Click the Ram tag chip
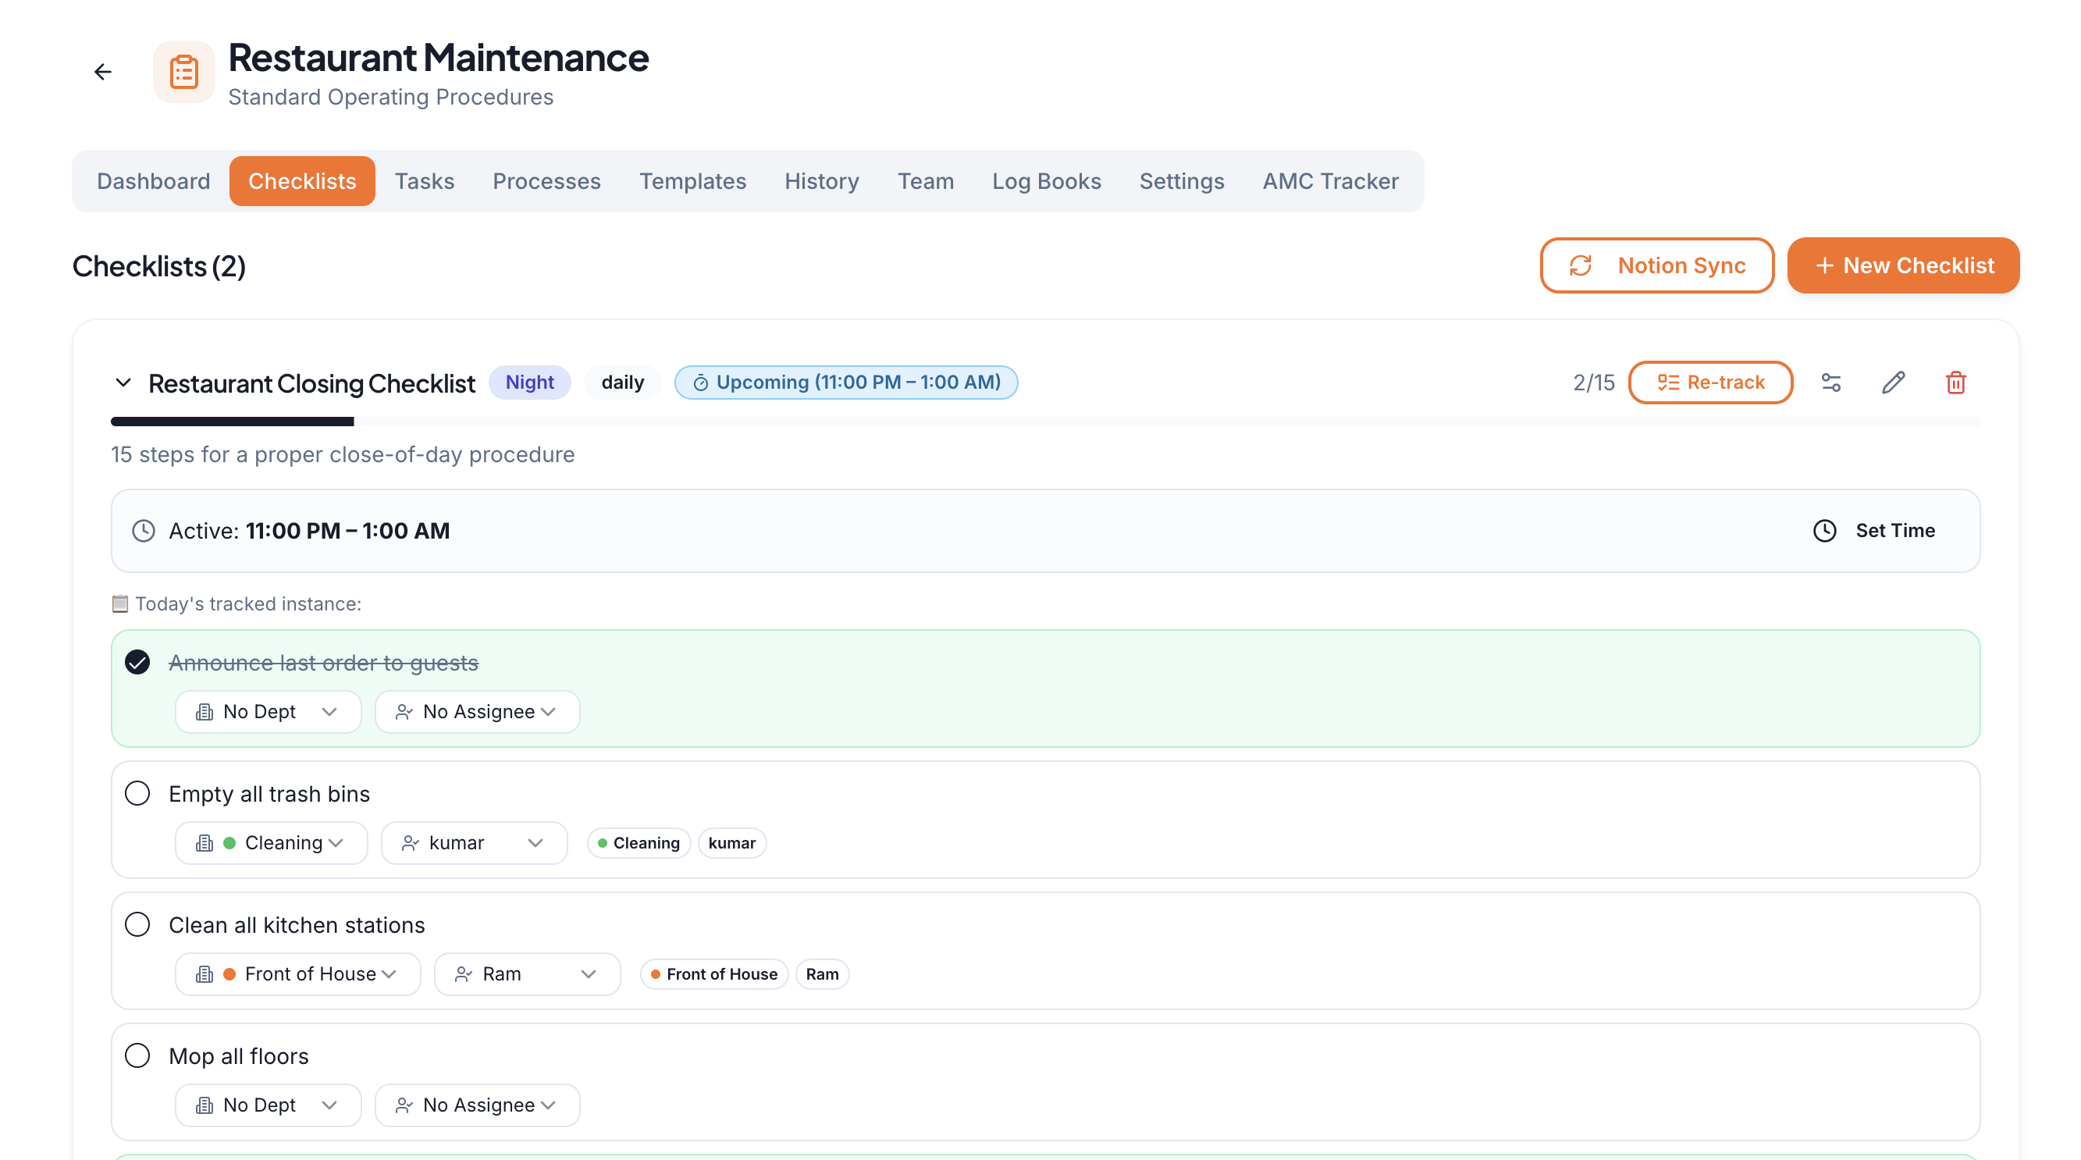The height and width of the screenshot is (1160, 2081). point(823,974)
